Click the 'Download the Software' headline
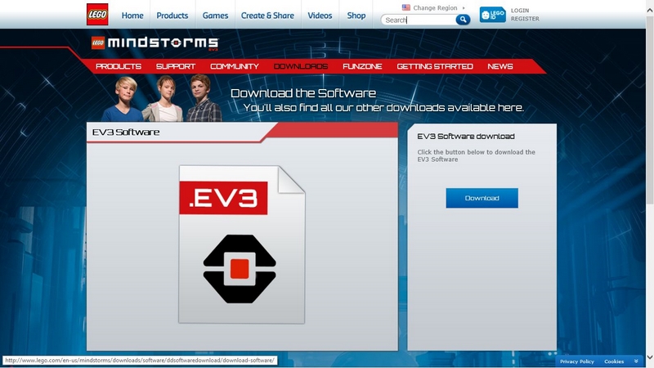Image resolution: width=654 pixels, height=368 pixels. click(x=303, y=93)
